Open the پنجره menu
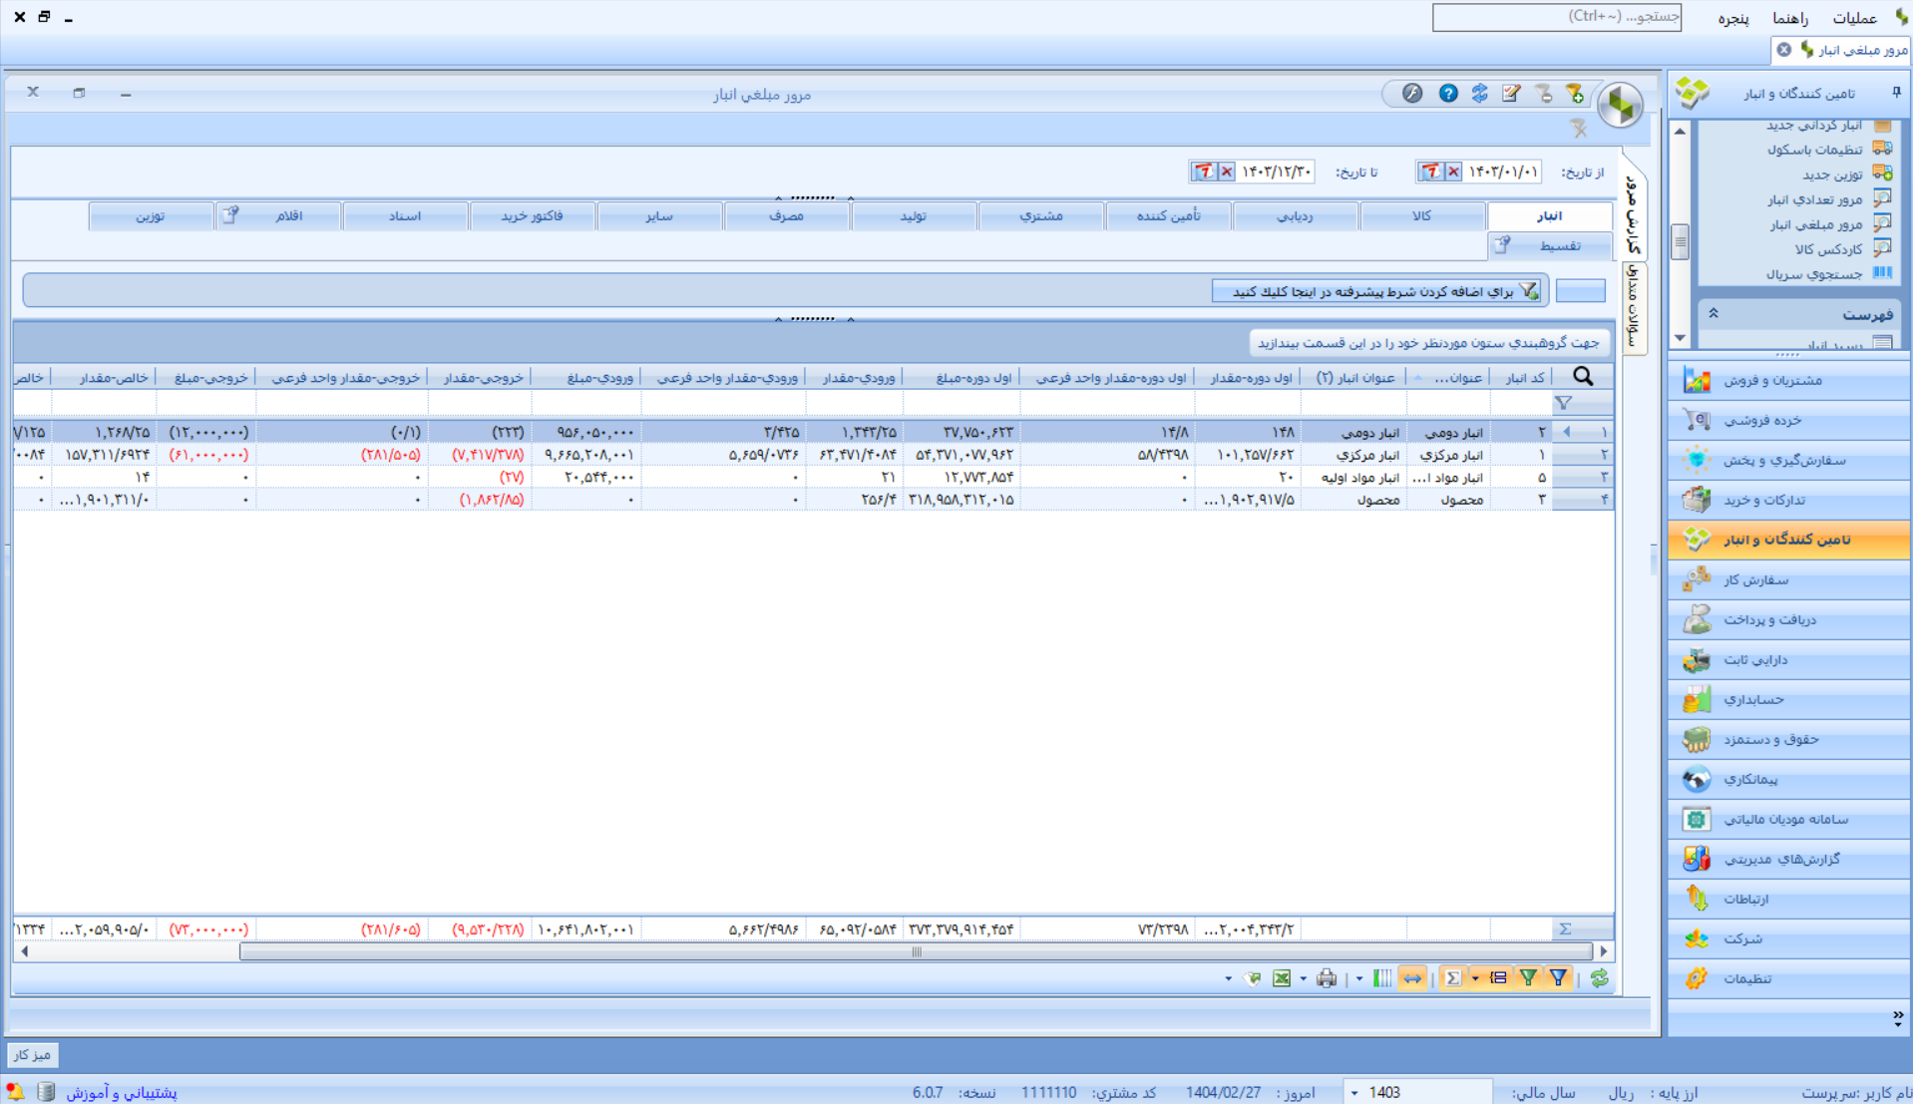The height and width of the screenshot is (1104, 1913). click(x=1733, y=18)
